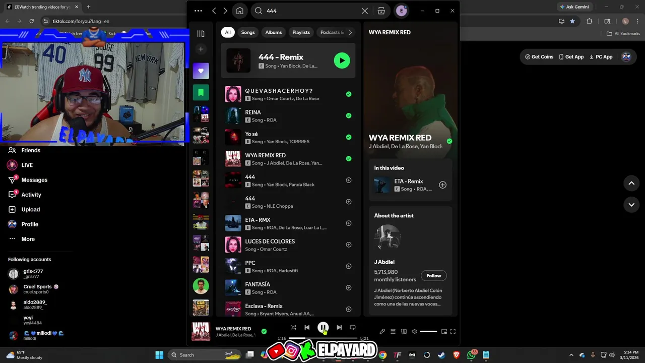Open the Spotify Home page

click(240, 11)
